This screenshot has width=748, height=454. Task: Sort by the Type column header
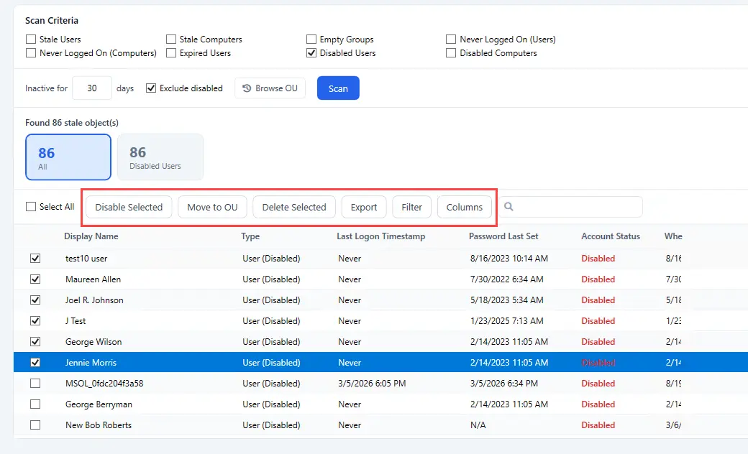point(250,236)
